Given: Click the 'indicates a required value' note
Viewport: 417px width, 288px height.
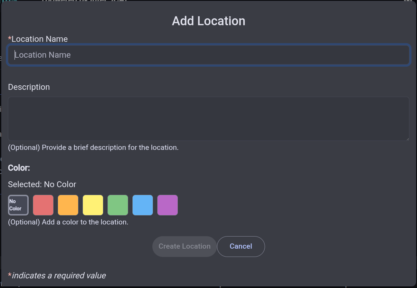Looking at the screenshot, I should click(x=57, y=276).
